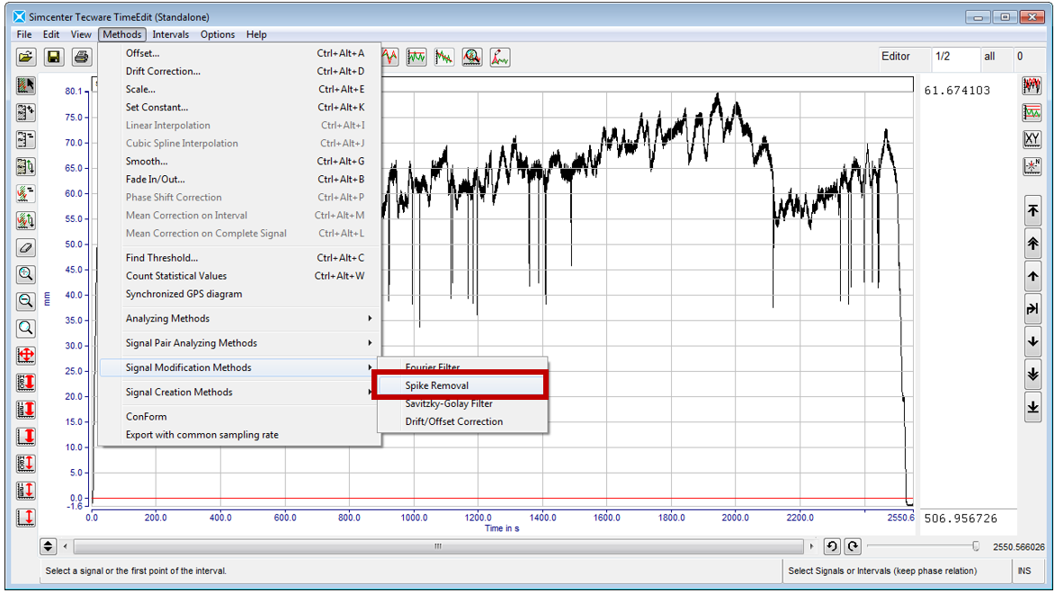Viewport: 1055px width, 593px height.
Task: Expand Signal Modification Methods submenu
Action: tap(239, 367)
